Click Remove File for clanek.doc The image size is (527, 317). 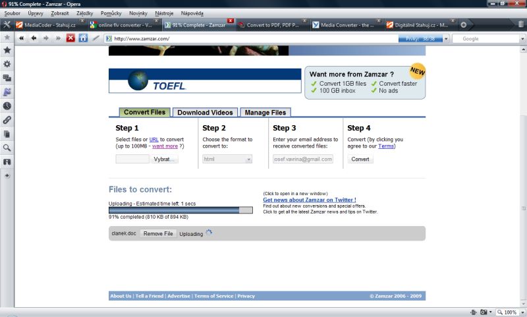pyautogui.click(x=158, y=233)
